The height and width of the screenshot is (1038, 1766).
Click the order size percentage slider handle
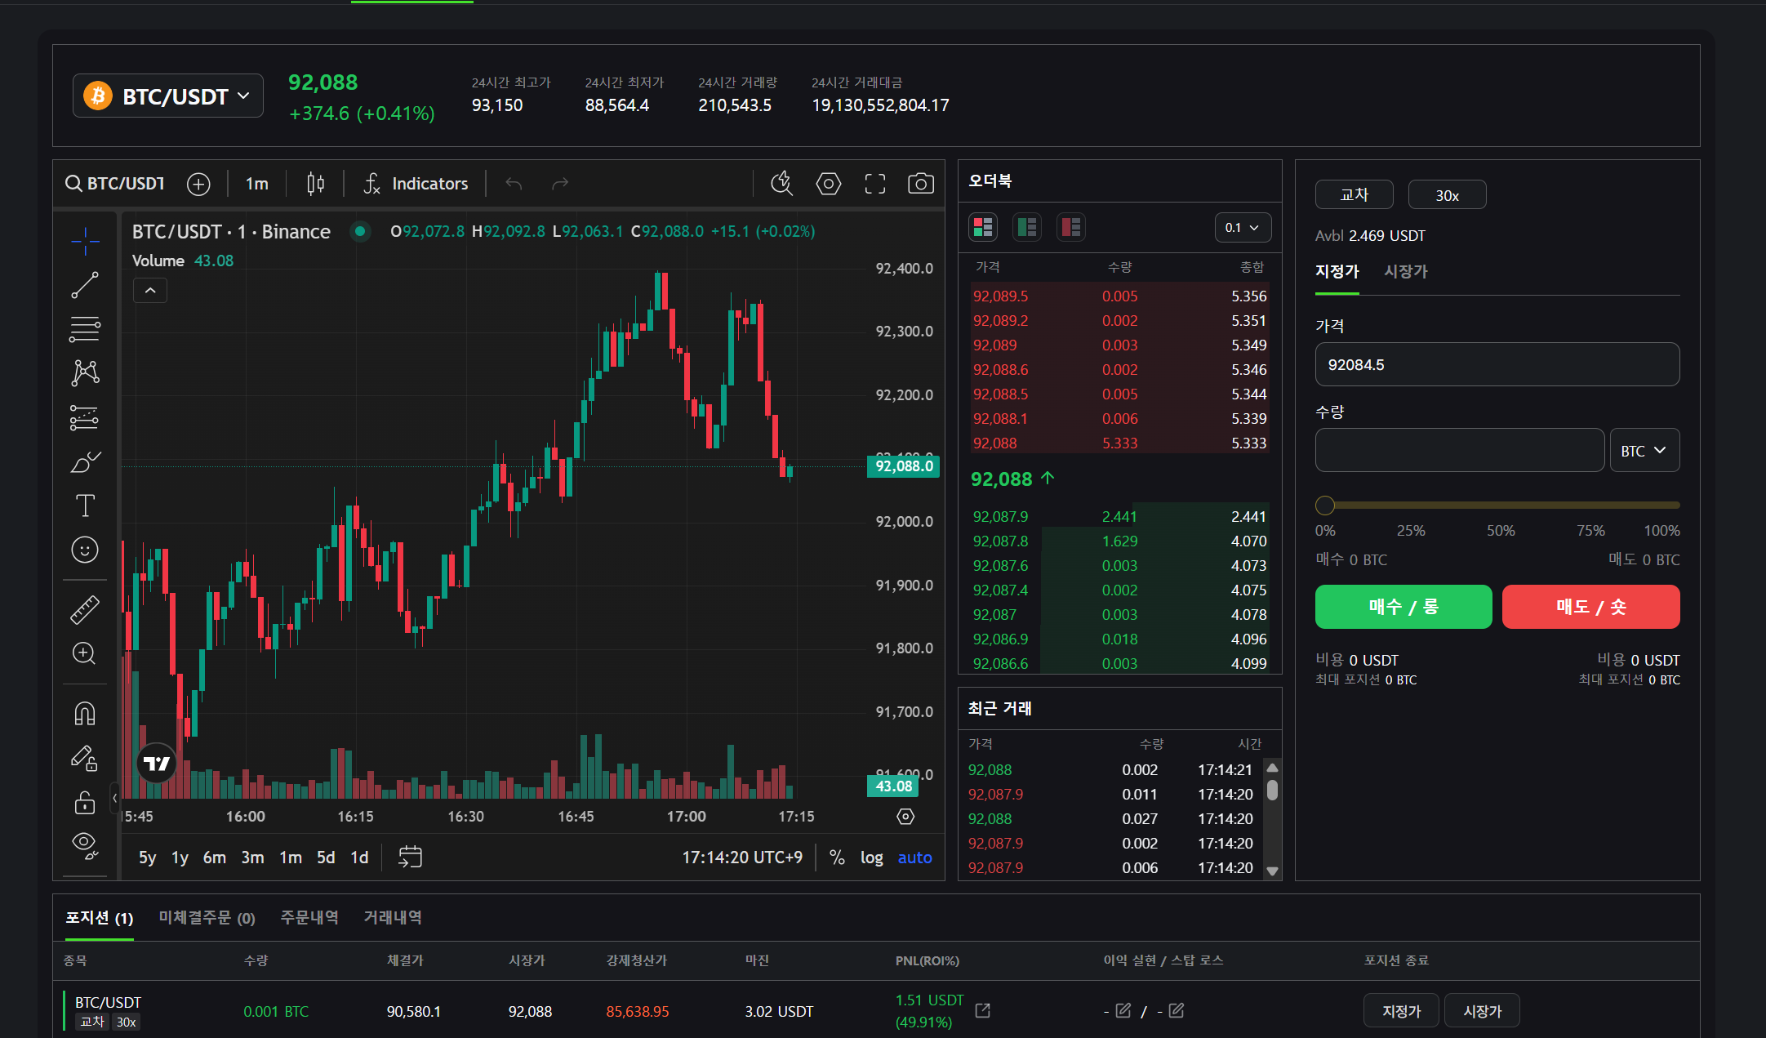1324,506
